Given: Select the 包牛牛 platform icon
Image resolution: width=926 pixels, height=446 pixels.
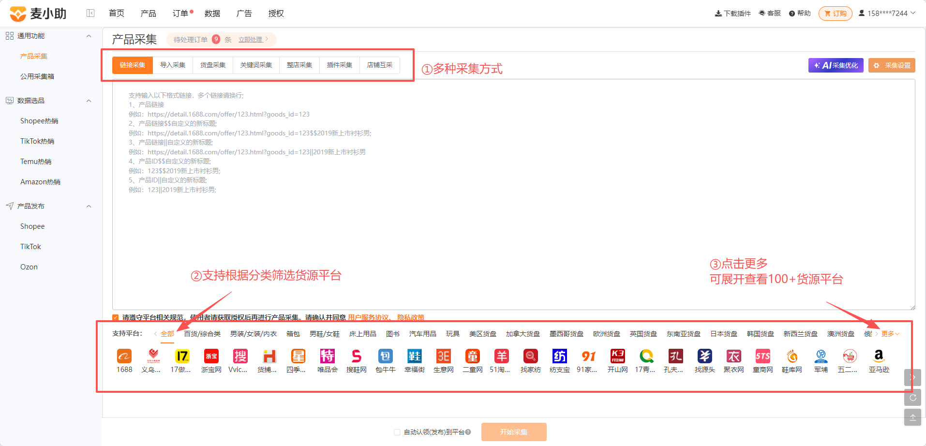Looking at the screenshot, I should click(x=386, y=357).
